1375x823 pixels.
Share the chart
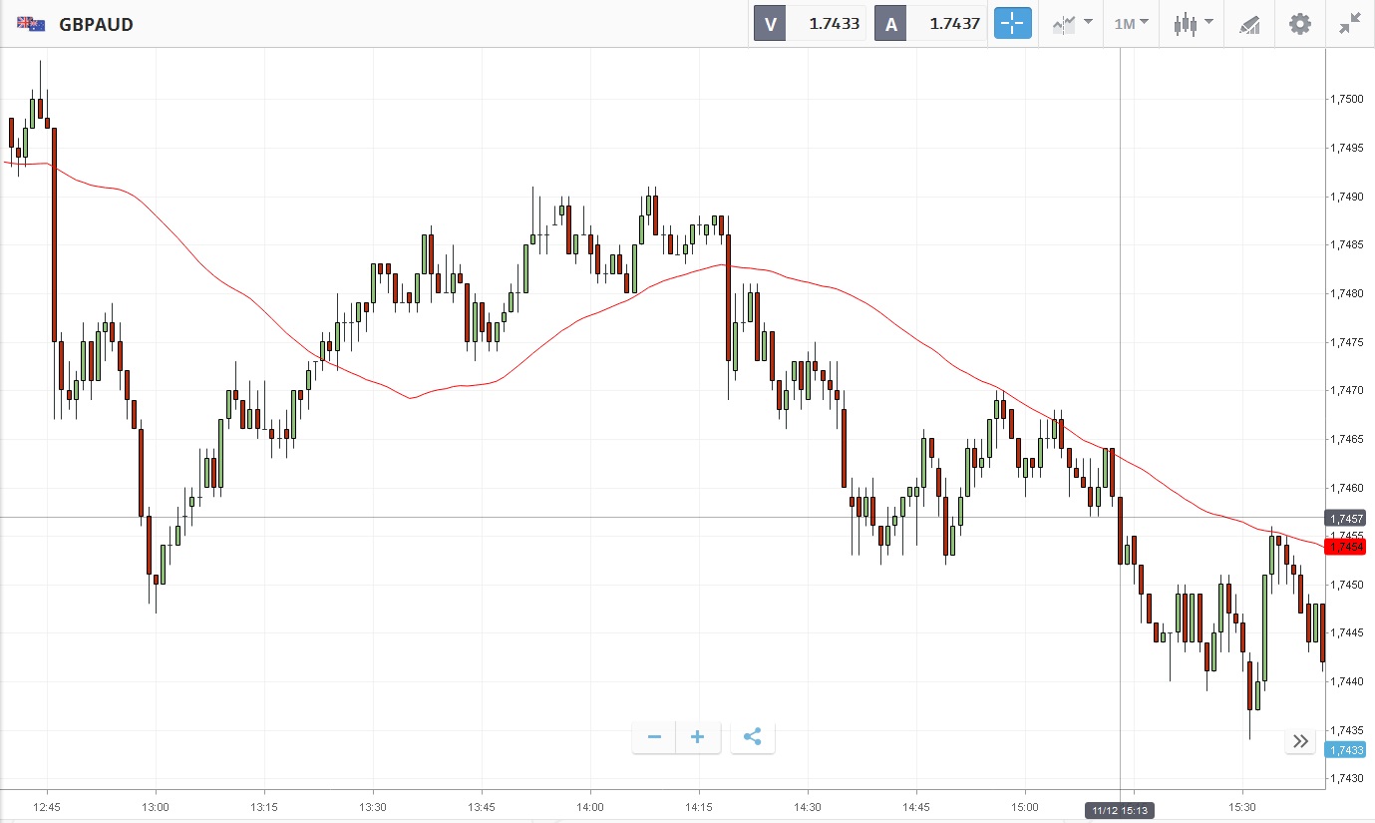(x=753, y=737)
